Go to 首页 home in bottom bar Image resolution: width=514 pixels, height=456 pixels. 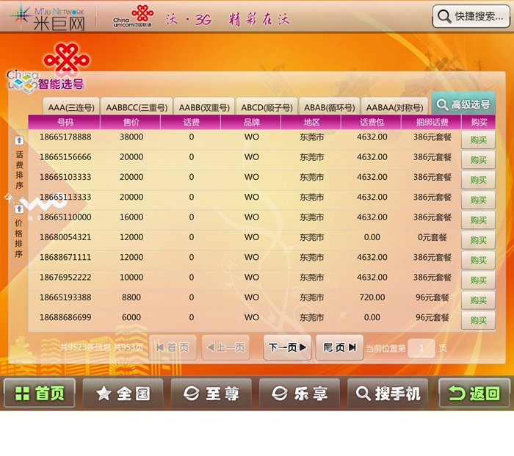click(x=40, y=394)
